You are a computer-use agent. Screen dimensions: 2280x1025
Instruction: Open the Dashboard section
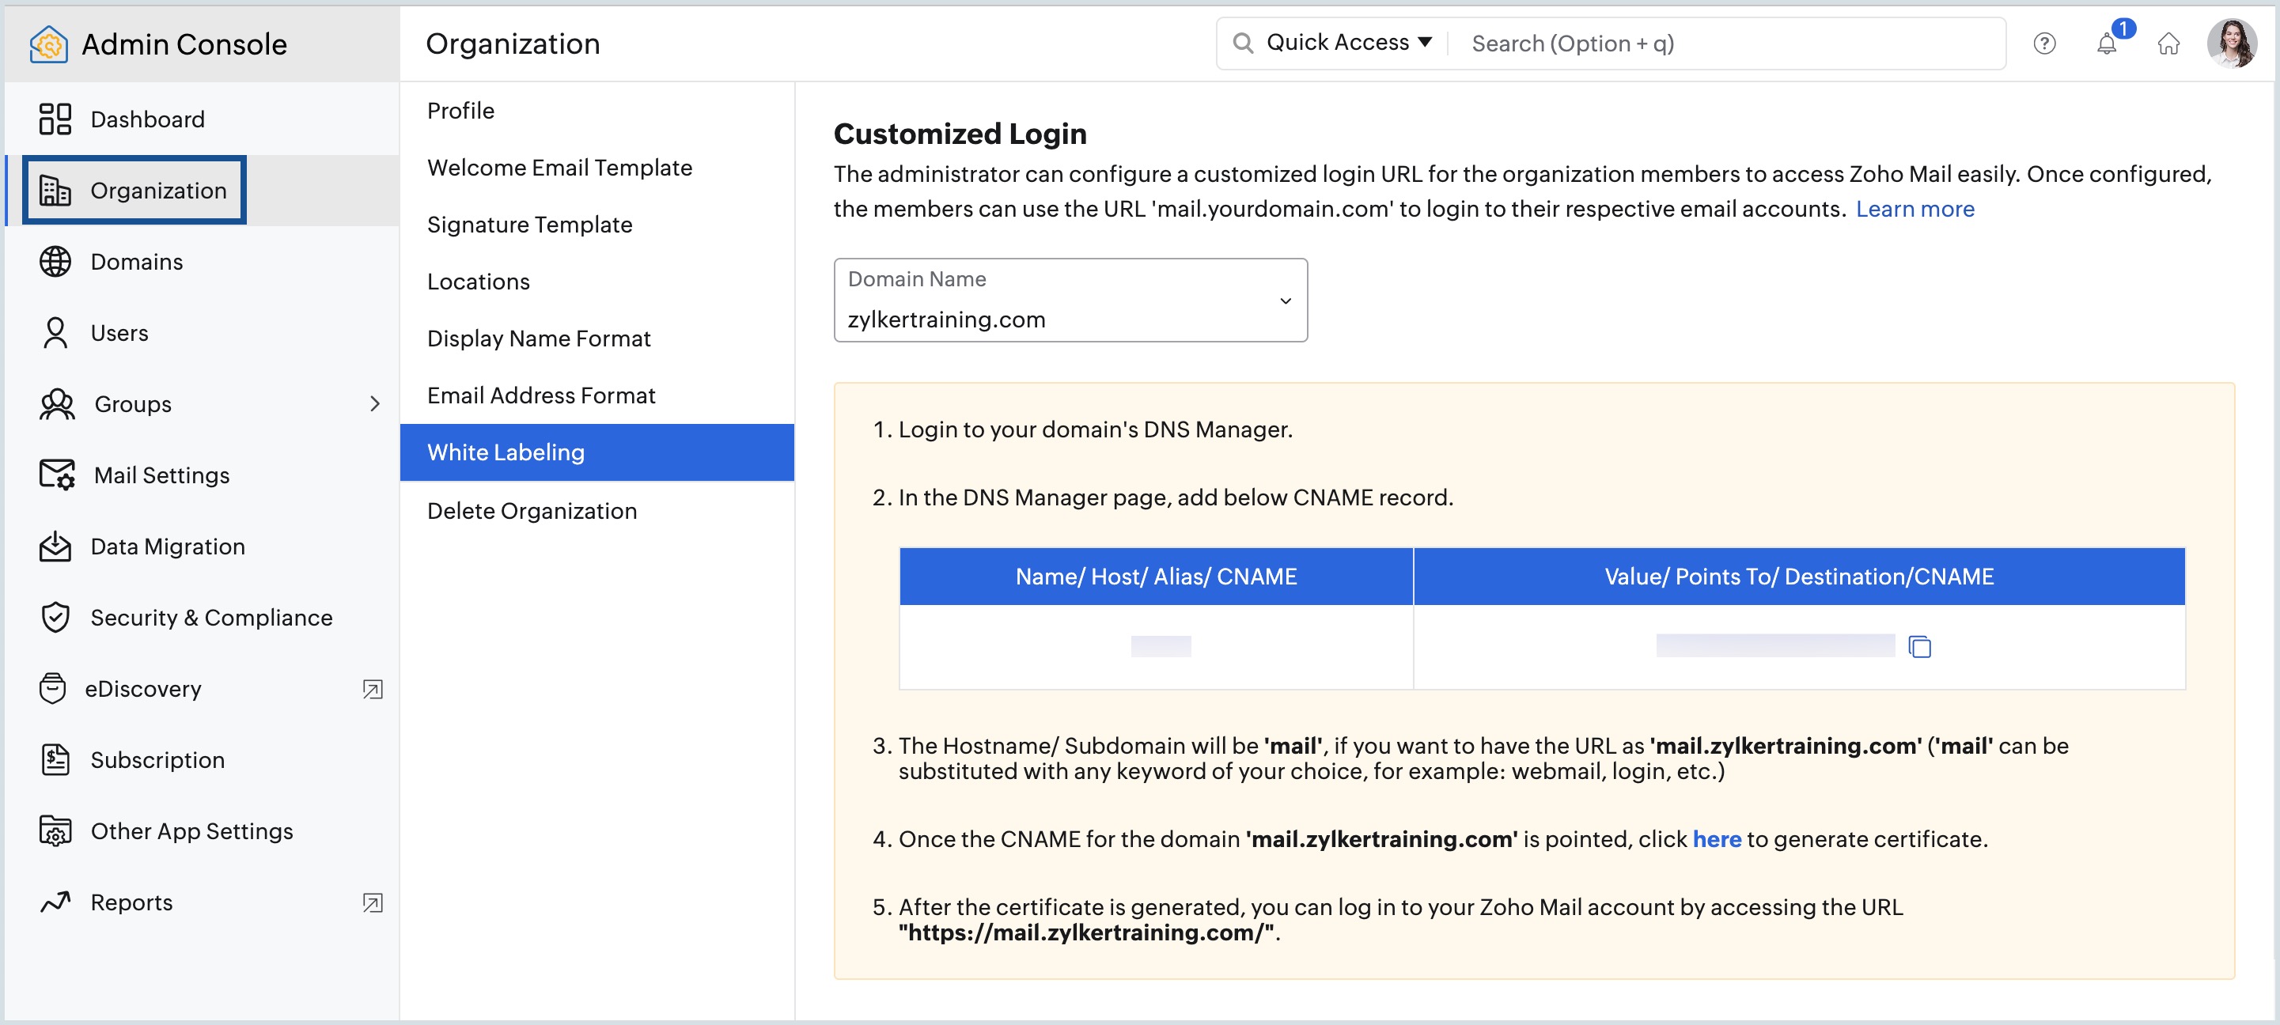[x=146, y=118]
